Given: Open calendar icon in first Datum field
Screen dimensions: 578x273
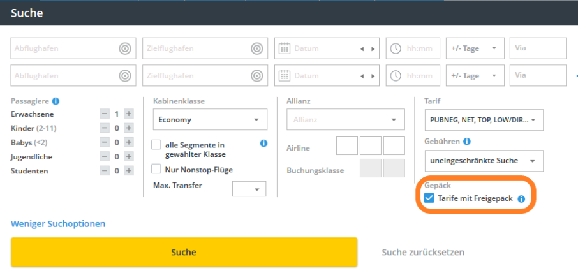Looking at the screenshot, I should 285,48.
